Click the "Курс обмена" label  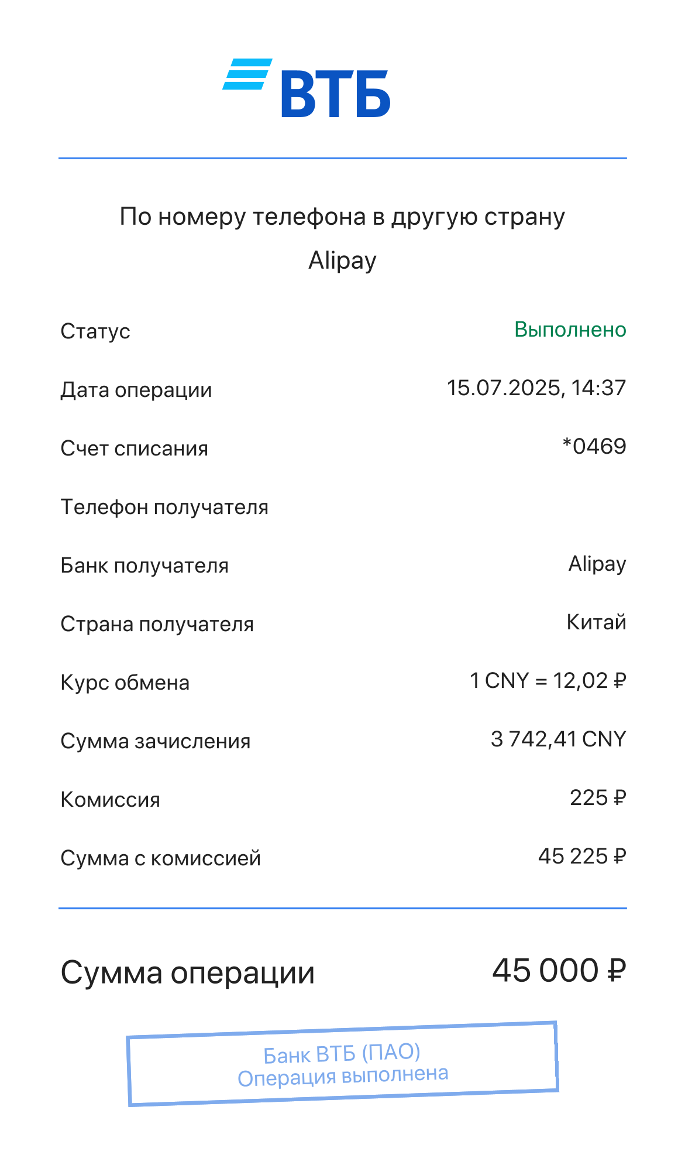pyautogui.click(x=125, y=683)
